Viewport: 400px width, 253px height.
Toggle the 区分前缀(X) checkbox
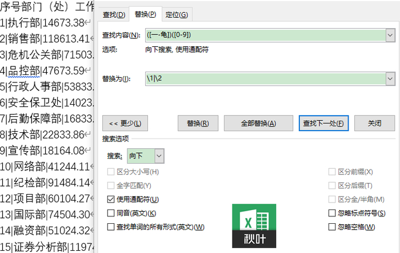(332, 172)
